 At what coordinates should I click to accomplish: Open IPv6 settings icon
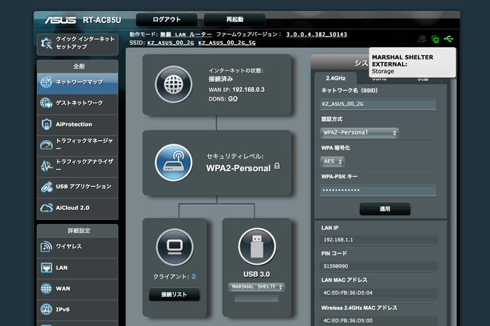pyautogui.click(x=46, y=310)
